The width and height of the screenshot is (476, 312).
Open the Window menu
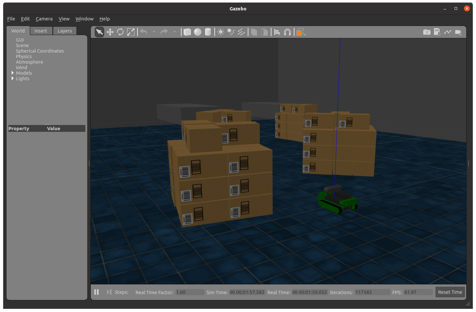[84, 19]
